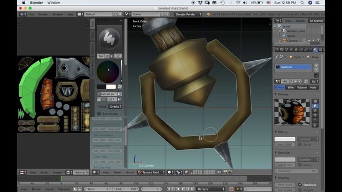The image size is (342, 192).
Task: Click the brush Strength slider
Action: [109, 99]
